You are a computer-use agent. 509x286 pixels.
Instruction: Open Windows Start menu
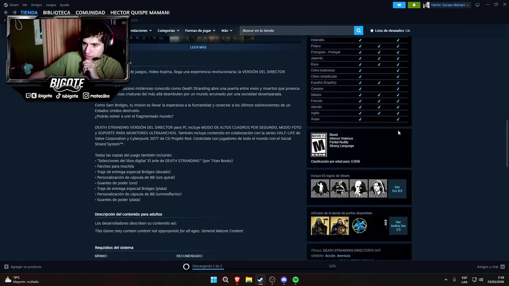point(214,280)
